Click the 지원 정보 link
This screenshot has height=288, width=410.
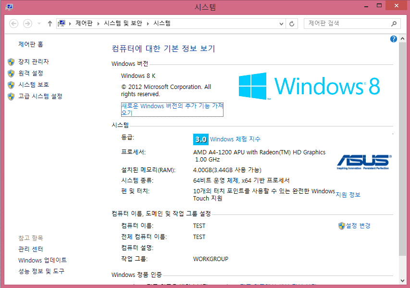[348, 195]
